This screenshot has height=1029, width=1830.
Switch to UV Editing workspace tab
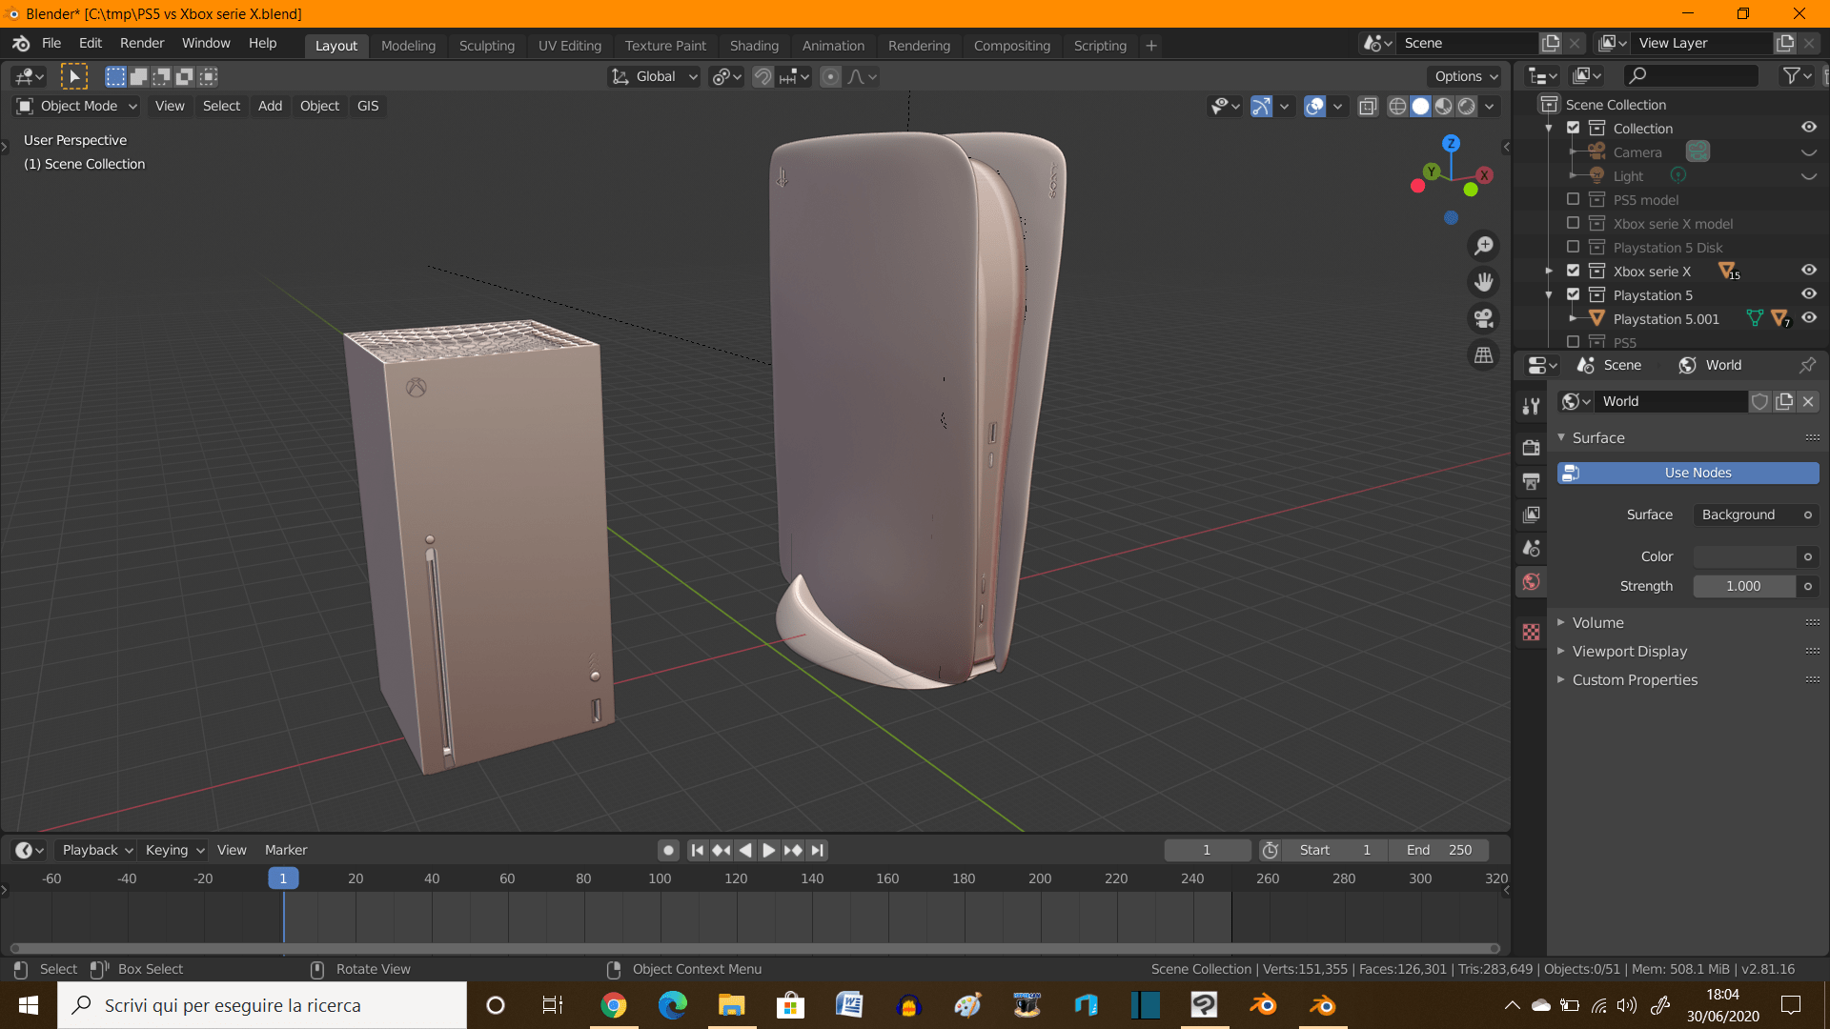pyautogui.click(x=570, y=45)
